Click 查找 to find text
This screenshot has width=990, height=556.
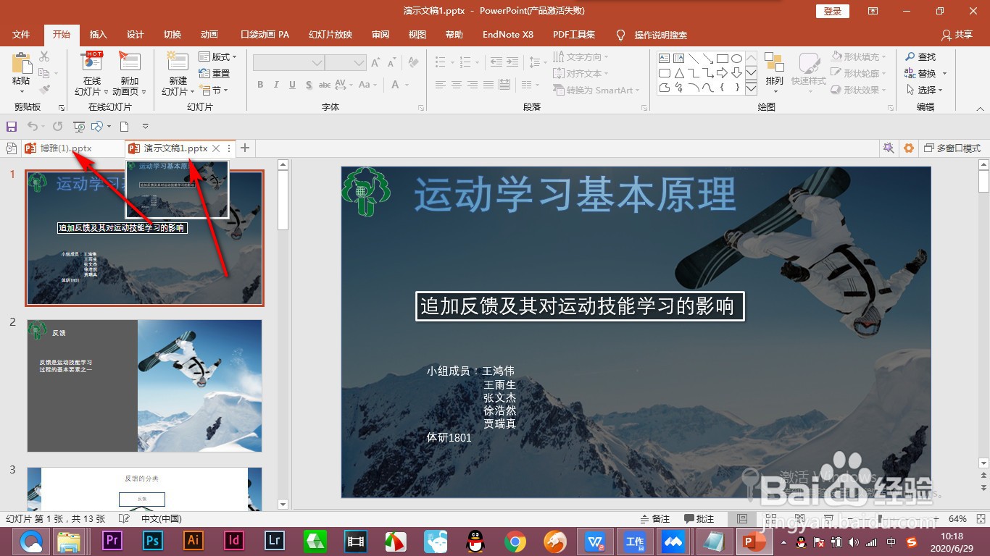click(920, 56)
